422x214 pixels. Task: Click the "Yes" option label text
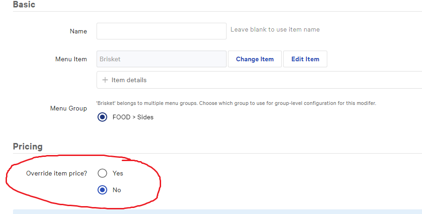pos(118,173)
